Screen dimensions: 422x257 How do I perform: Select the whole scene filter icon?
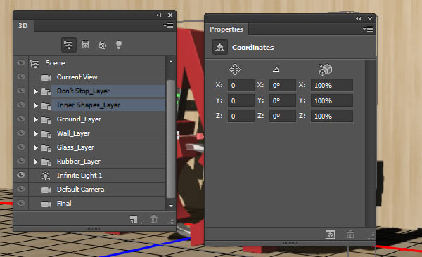(x=69, y=45)
